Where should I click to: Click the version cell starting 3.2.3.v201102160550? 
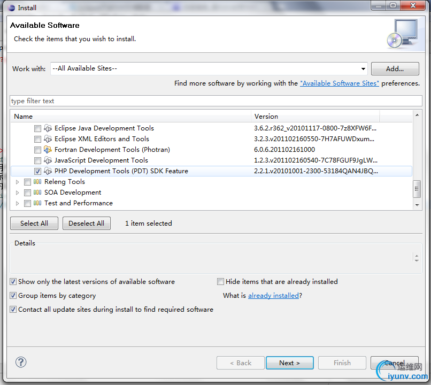(314, 139)
